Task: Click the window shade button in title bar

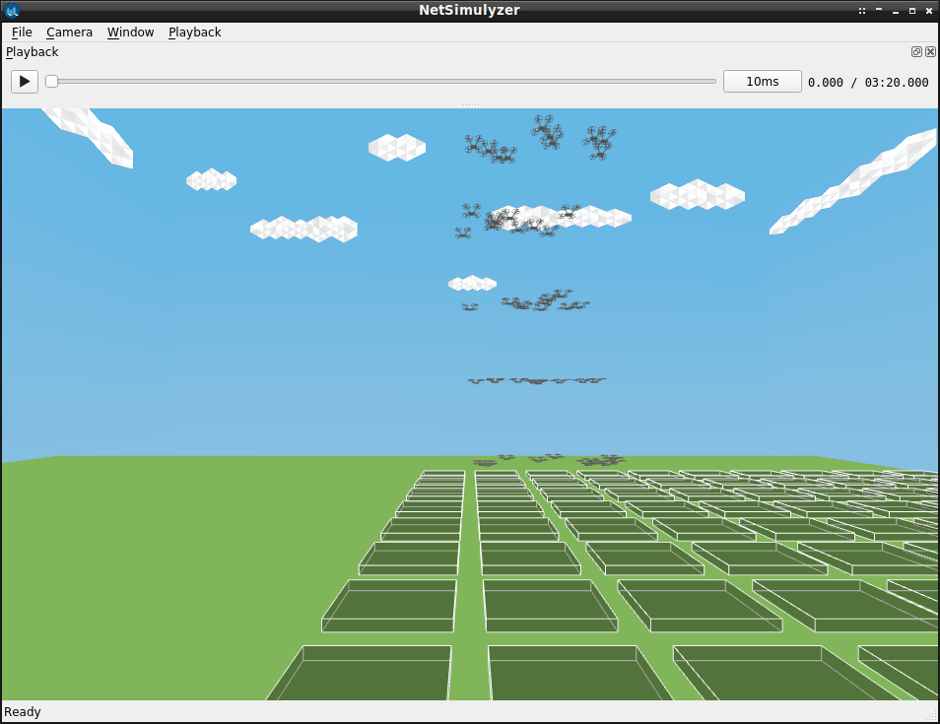Action: 879,10
